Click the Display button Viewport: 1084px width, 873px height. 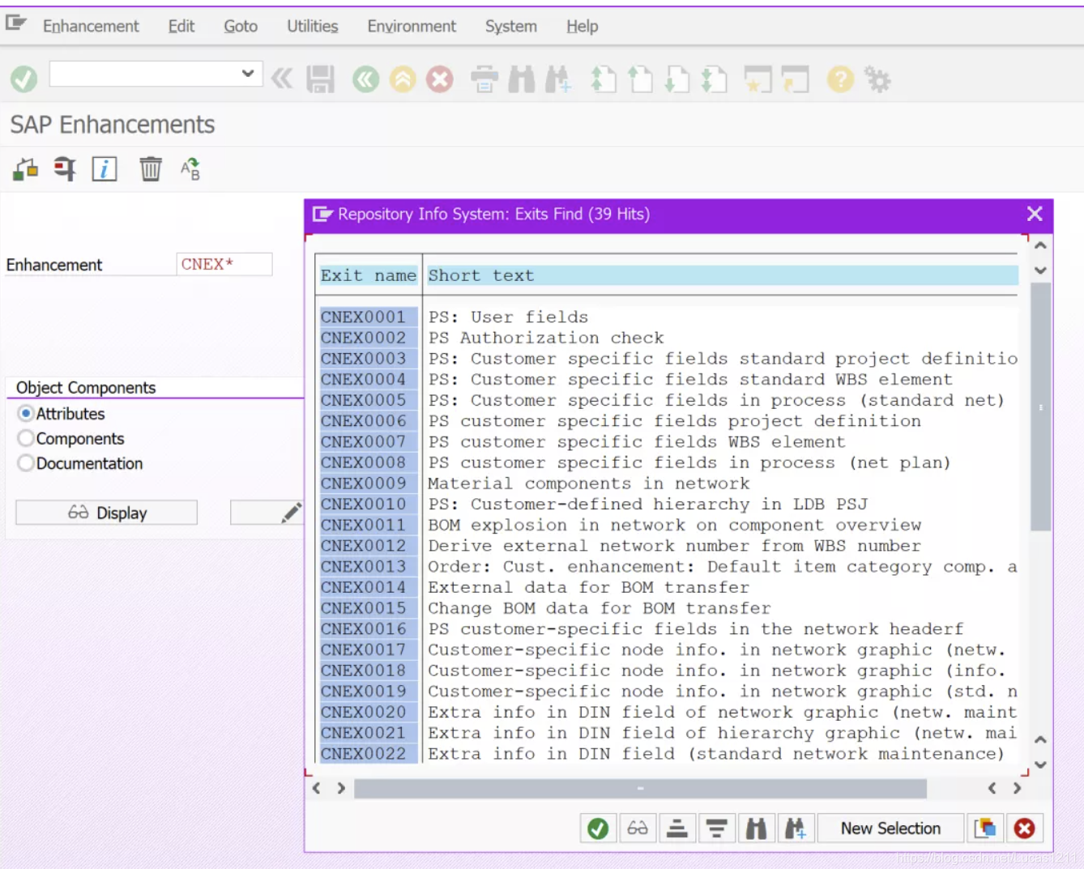(x=106, y=513)
